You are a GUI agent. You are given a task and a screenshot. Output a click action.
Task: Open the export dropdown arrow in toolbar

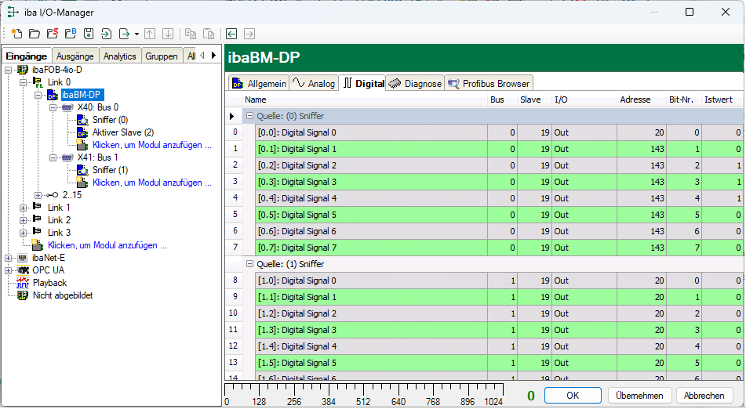(136, 34)
